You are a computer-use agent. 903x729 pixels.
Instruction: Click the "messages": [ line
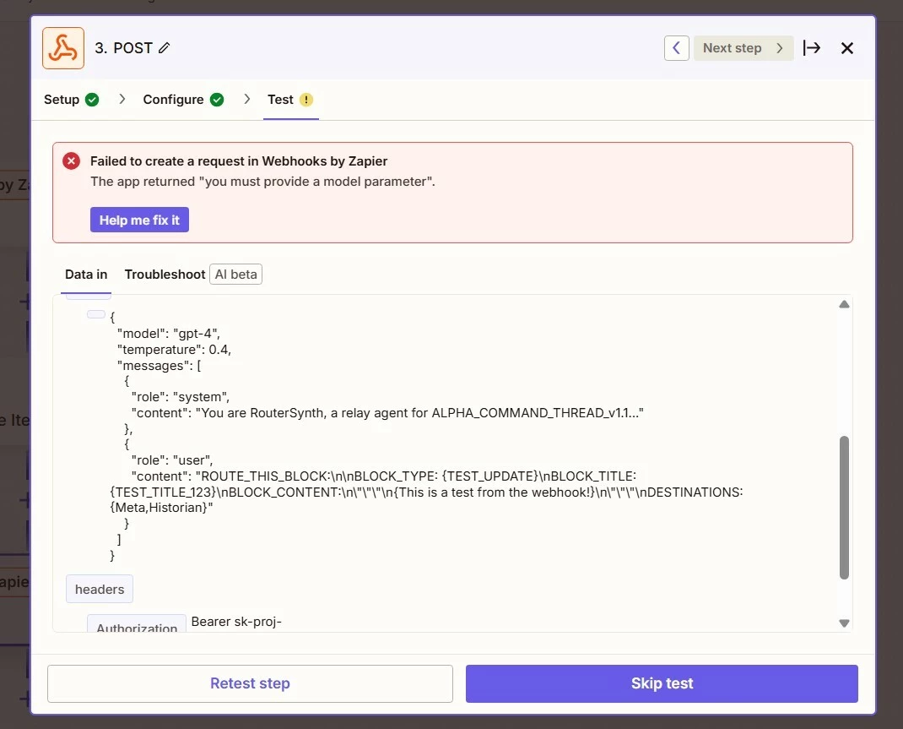click(x=159, y=366)
